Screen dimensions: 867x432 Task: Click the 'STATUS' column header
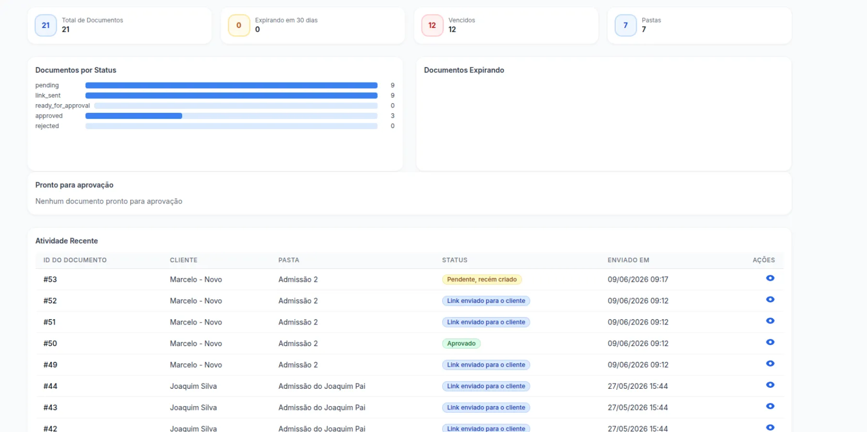coord(455,260)
